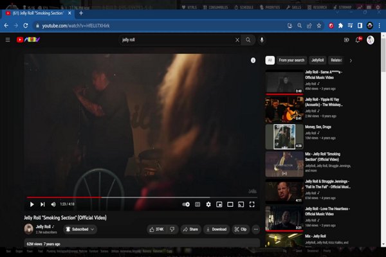Clear the search box with X
The height and width of the screenshot is (257, 386).
click(x=237, y=40)
